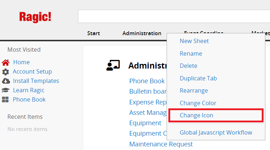Click the Install Templates cloud download icon
The width and height of the screenshot is (270, 150).
point(6,81)
